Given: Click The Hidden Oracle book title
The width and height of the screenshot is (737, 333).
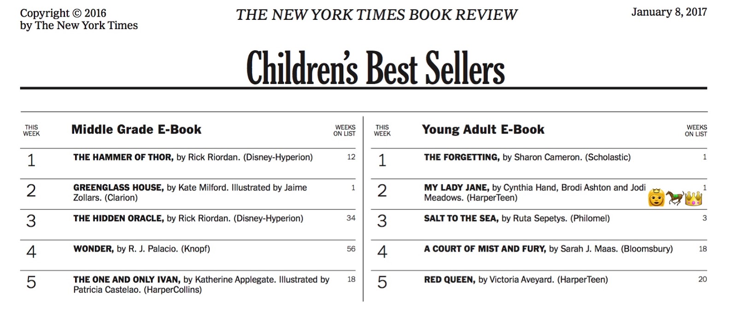Looking at the screenshot, I should pos(118,218).
